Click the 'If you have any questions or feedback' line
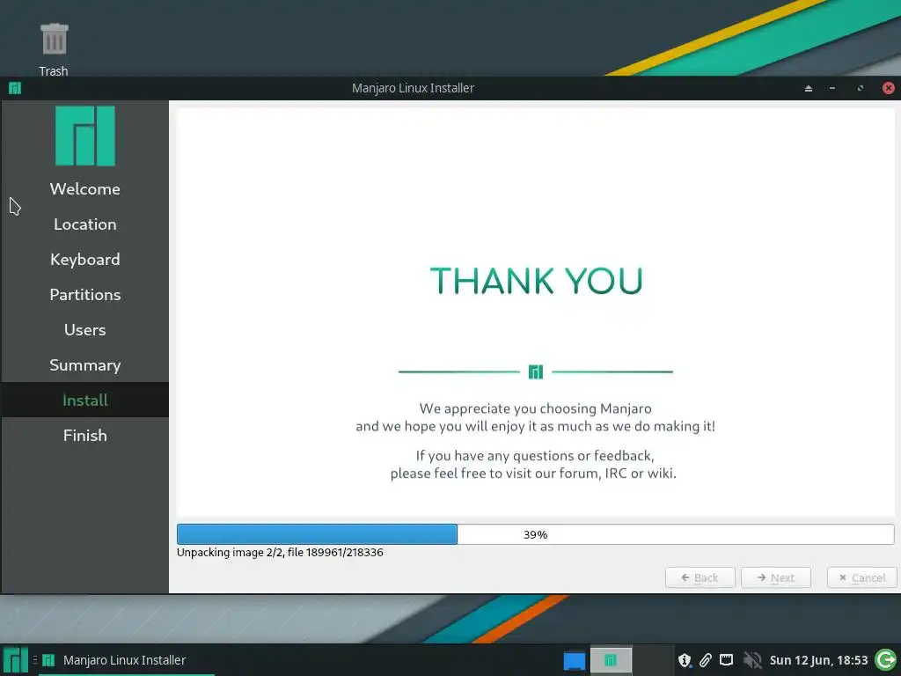Screen dimensions: 901x676 [535, 456]
